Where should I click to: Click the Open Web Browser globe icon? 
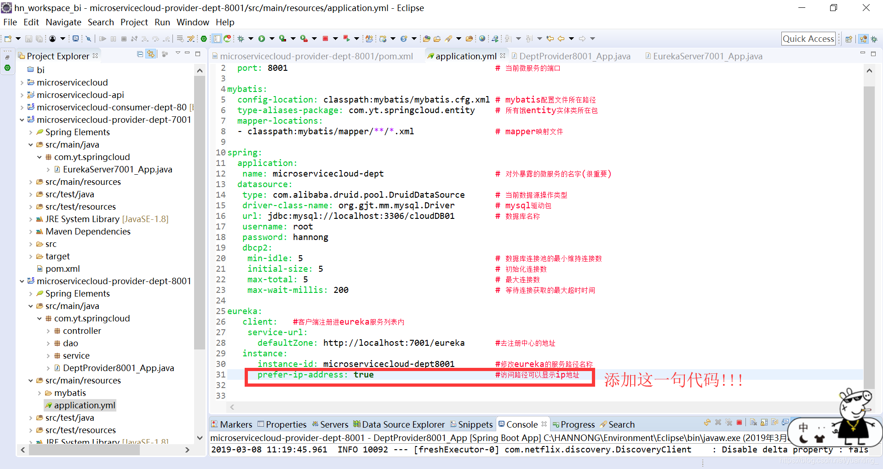click(482, 39)
